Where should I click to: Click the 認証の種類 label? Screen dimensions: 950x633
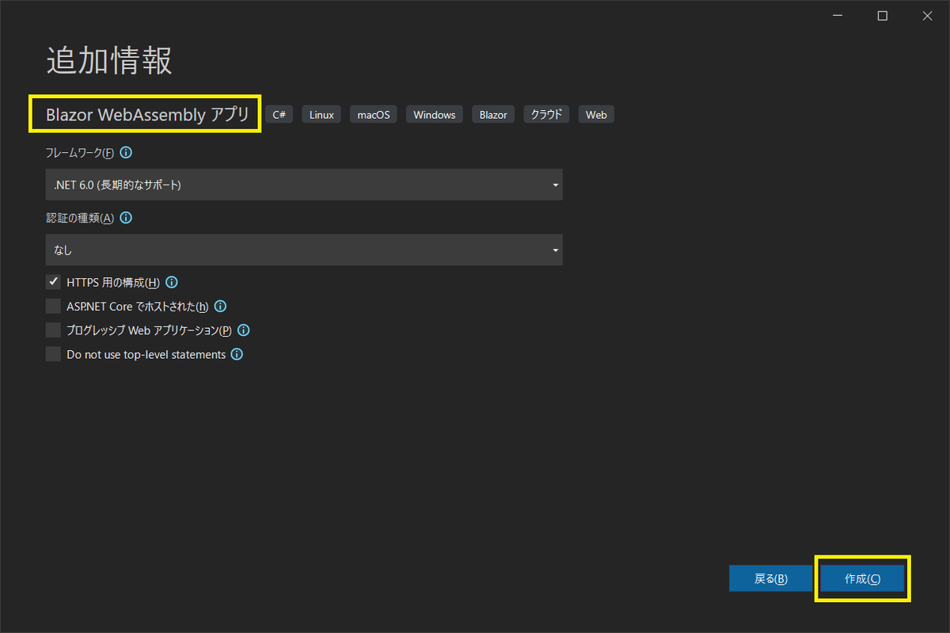point(80,218)
